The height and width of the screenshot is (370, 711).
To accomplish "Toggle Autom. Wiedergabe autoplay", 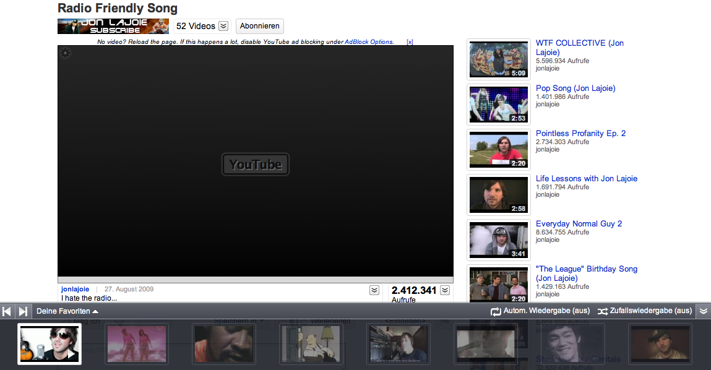I will [540, 311].
